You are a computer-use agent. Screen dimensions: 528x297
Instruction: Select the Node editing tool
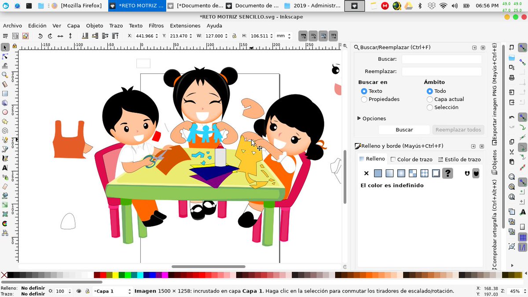pyautogui.click(x=5, y=56)
